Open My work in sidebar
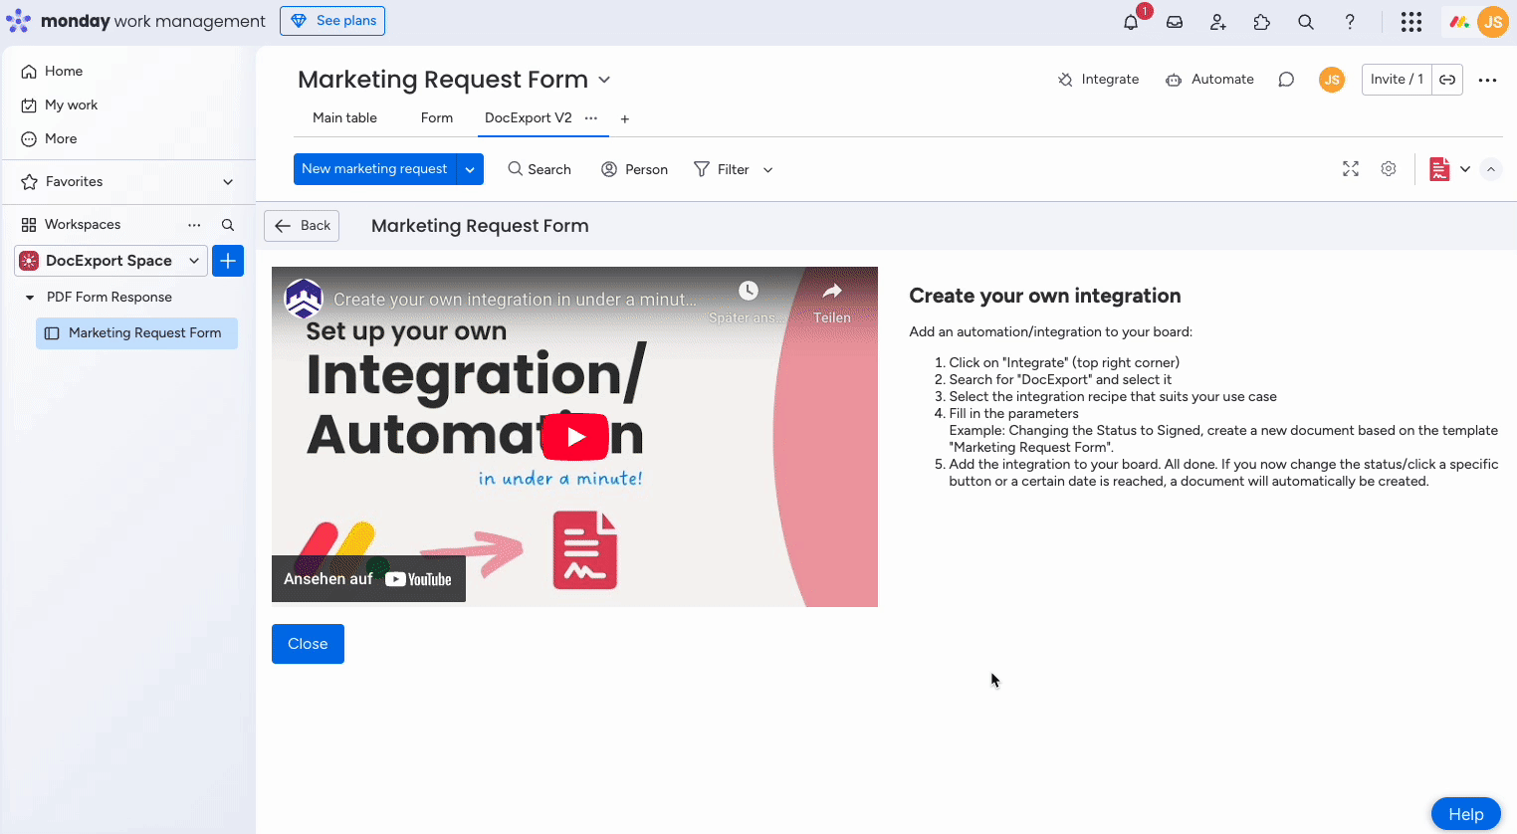1517x834 pixels. coord(60,105)
